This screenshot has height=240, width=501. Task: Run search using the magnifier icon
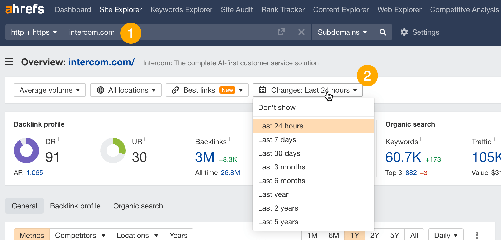[382, 32]
